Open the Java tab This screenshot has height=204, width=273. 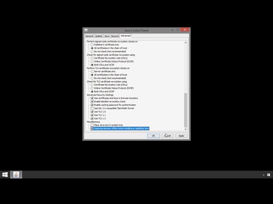107,36
